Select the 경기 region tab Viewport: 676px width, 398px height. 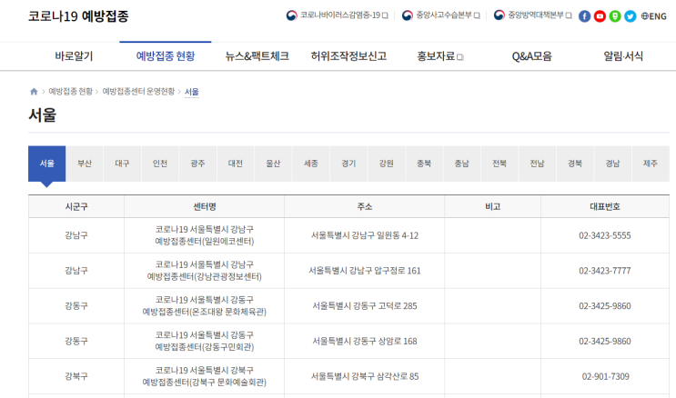(x=348, y=164)
